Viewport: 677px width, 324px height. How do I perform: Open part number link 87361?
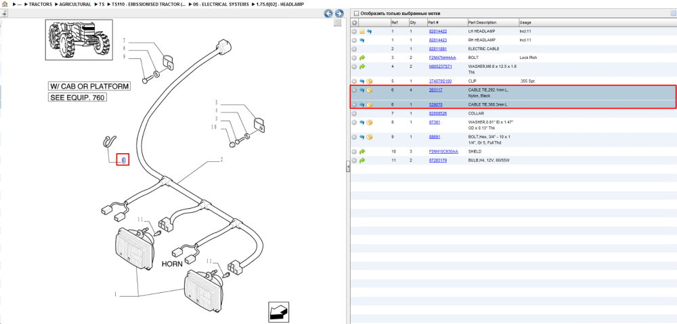434,123
